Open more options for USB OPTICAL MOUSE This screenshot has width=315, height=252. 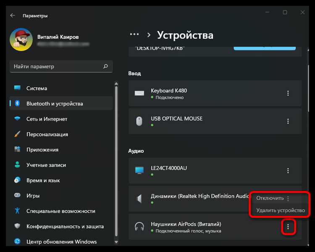pos(288,121)
